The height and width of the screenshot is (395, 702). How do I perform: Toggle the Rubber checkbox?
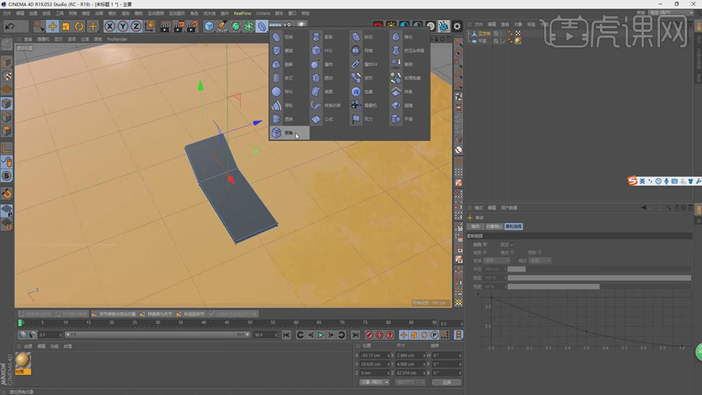[512, 252]
